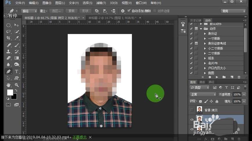Toggle Align Edges checkbox
This screenshot has height=141, width=252.
155,11
